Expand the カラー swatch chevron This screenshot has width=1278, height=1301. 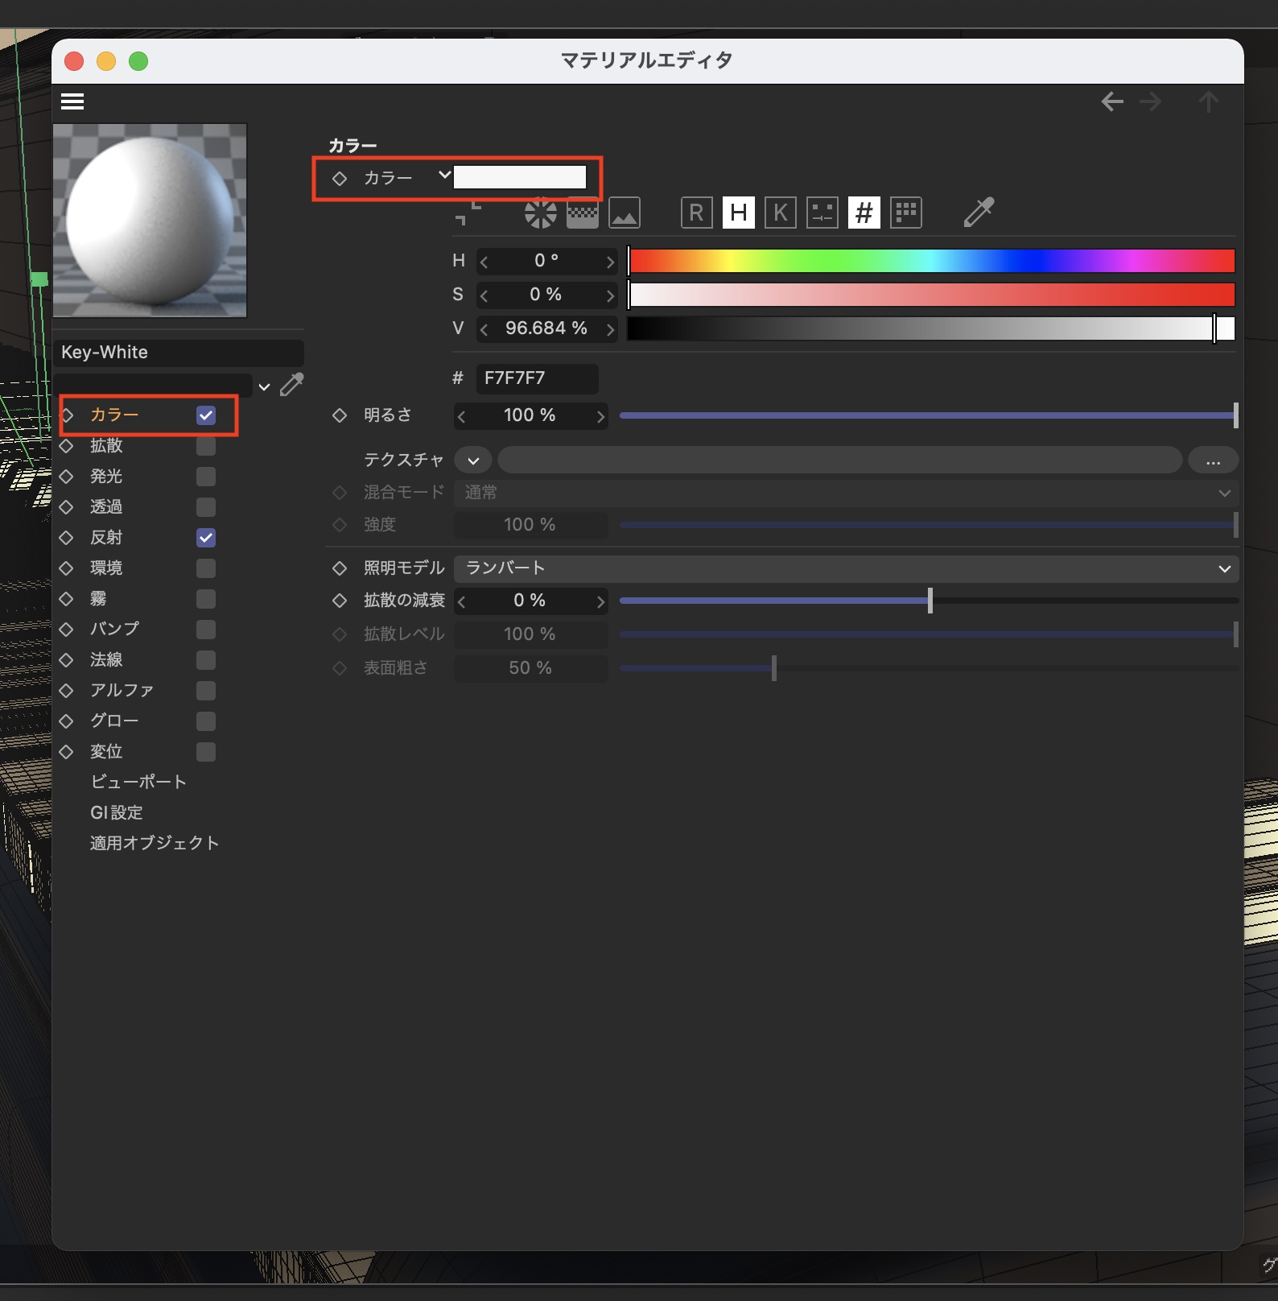click(x=443, y=175)
